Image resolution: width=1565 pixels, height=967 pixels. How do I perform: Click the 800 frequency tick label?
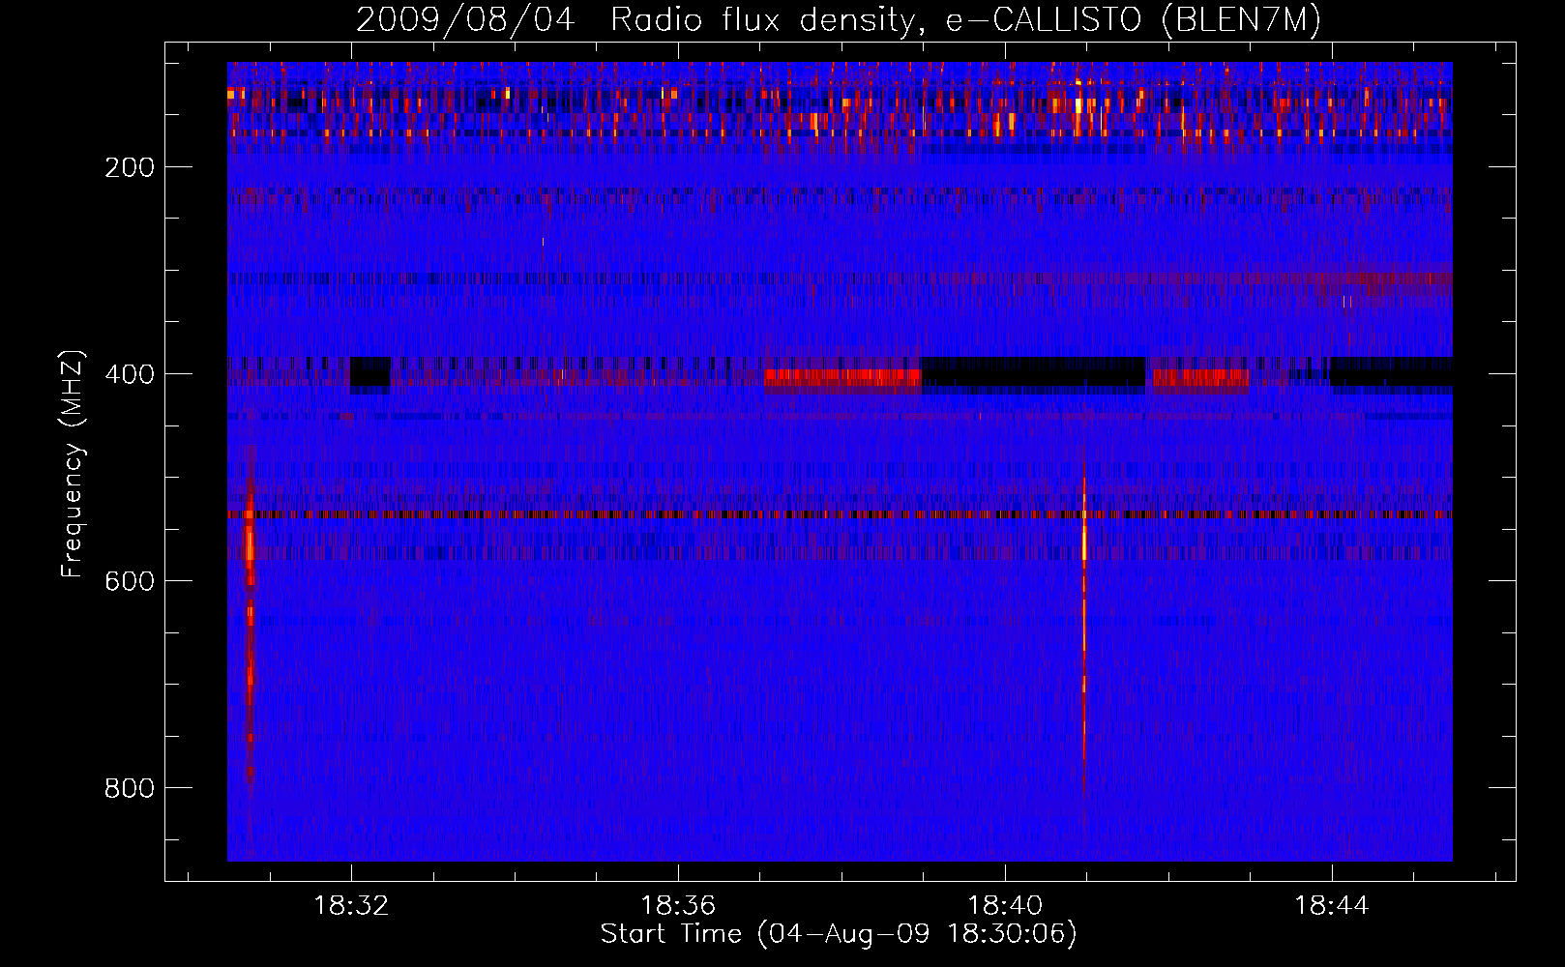130,788
